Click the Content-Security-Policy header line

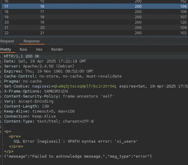pyautogui.click(x=59, y=96)
